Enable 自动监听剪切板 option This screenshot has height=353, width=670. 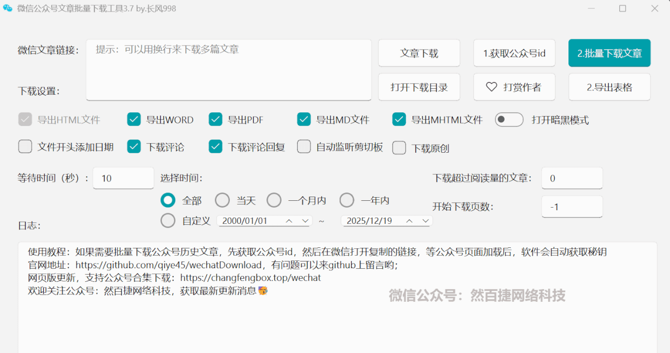304,147
